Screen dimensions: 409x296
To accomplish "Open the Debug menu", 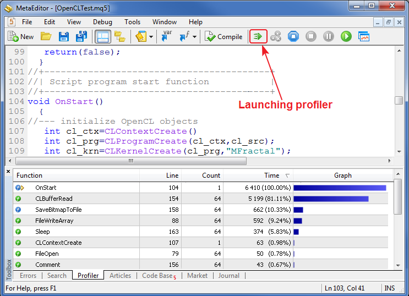I will pyautogui.click(x=102, y=22).
